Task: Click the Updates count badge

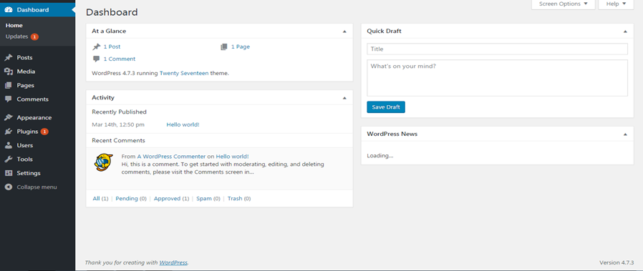Action: 34,37
